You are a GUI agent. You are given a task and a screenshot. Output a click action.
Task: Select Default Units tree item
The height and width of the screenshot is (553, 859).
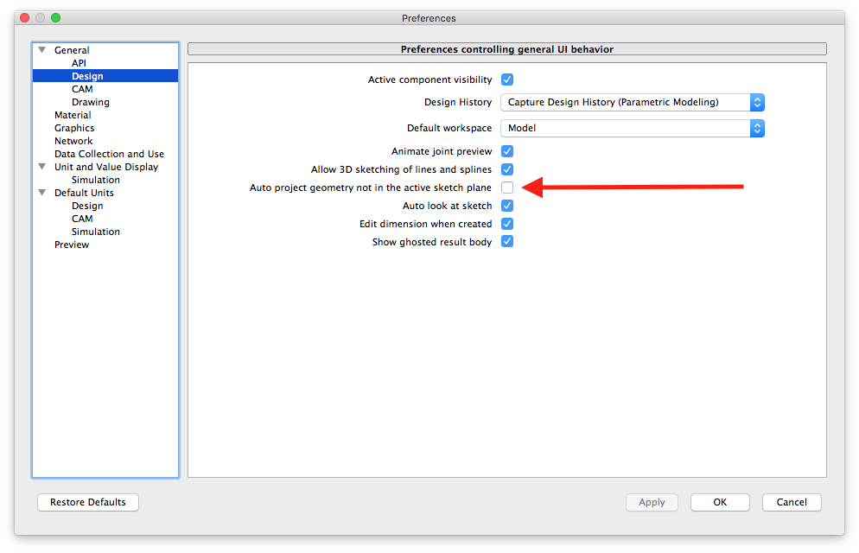point(84,193)
